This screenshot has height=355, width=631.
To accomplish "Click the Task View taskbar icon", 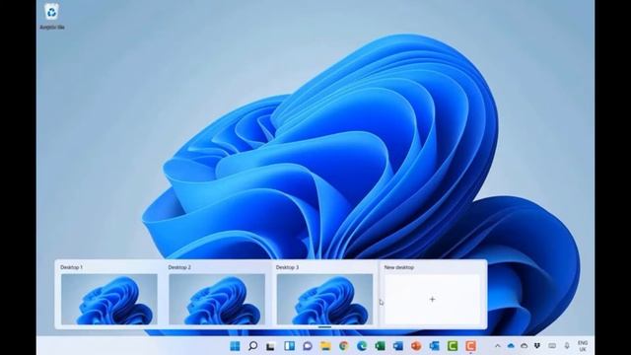I will [x=270, y=346].
